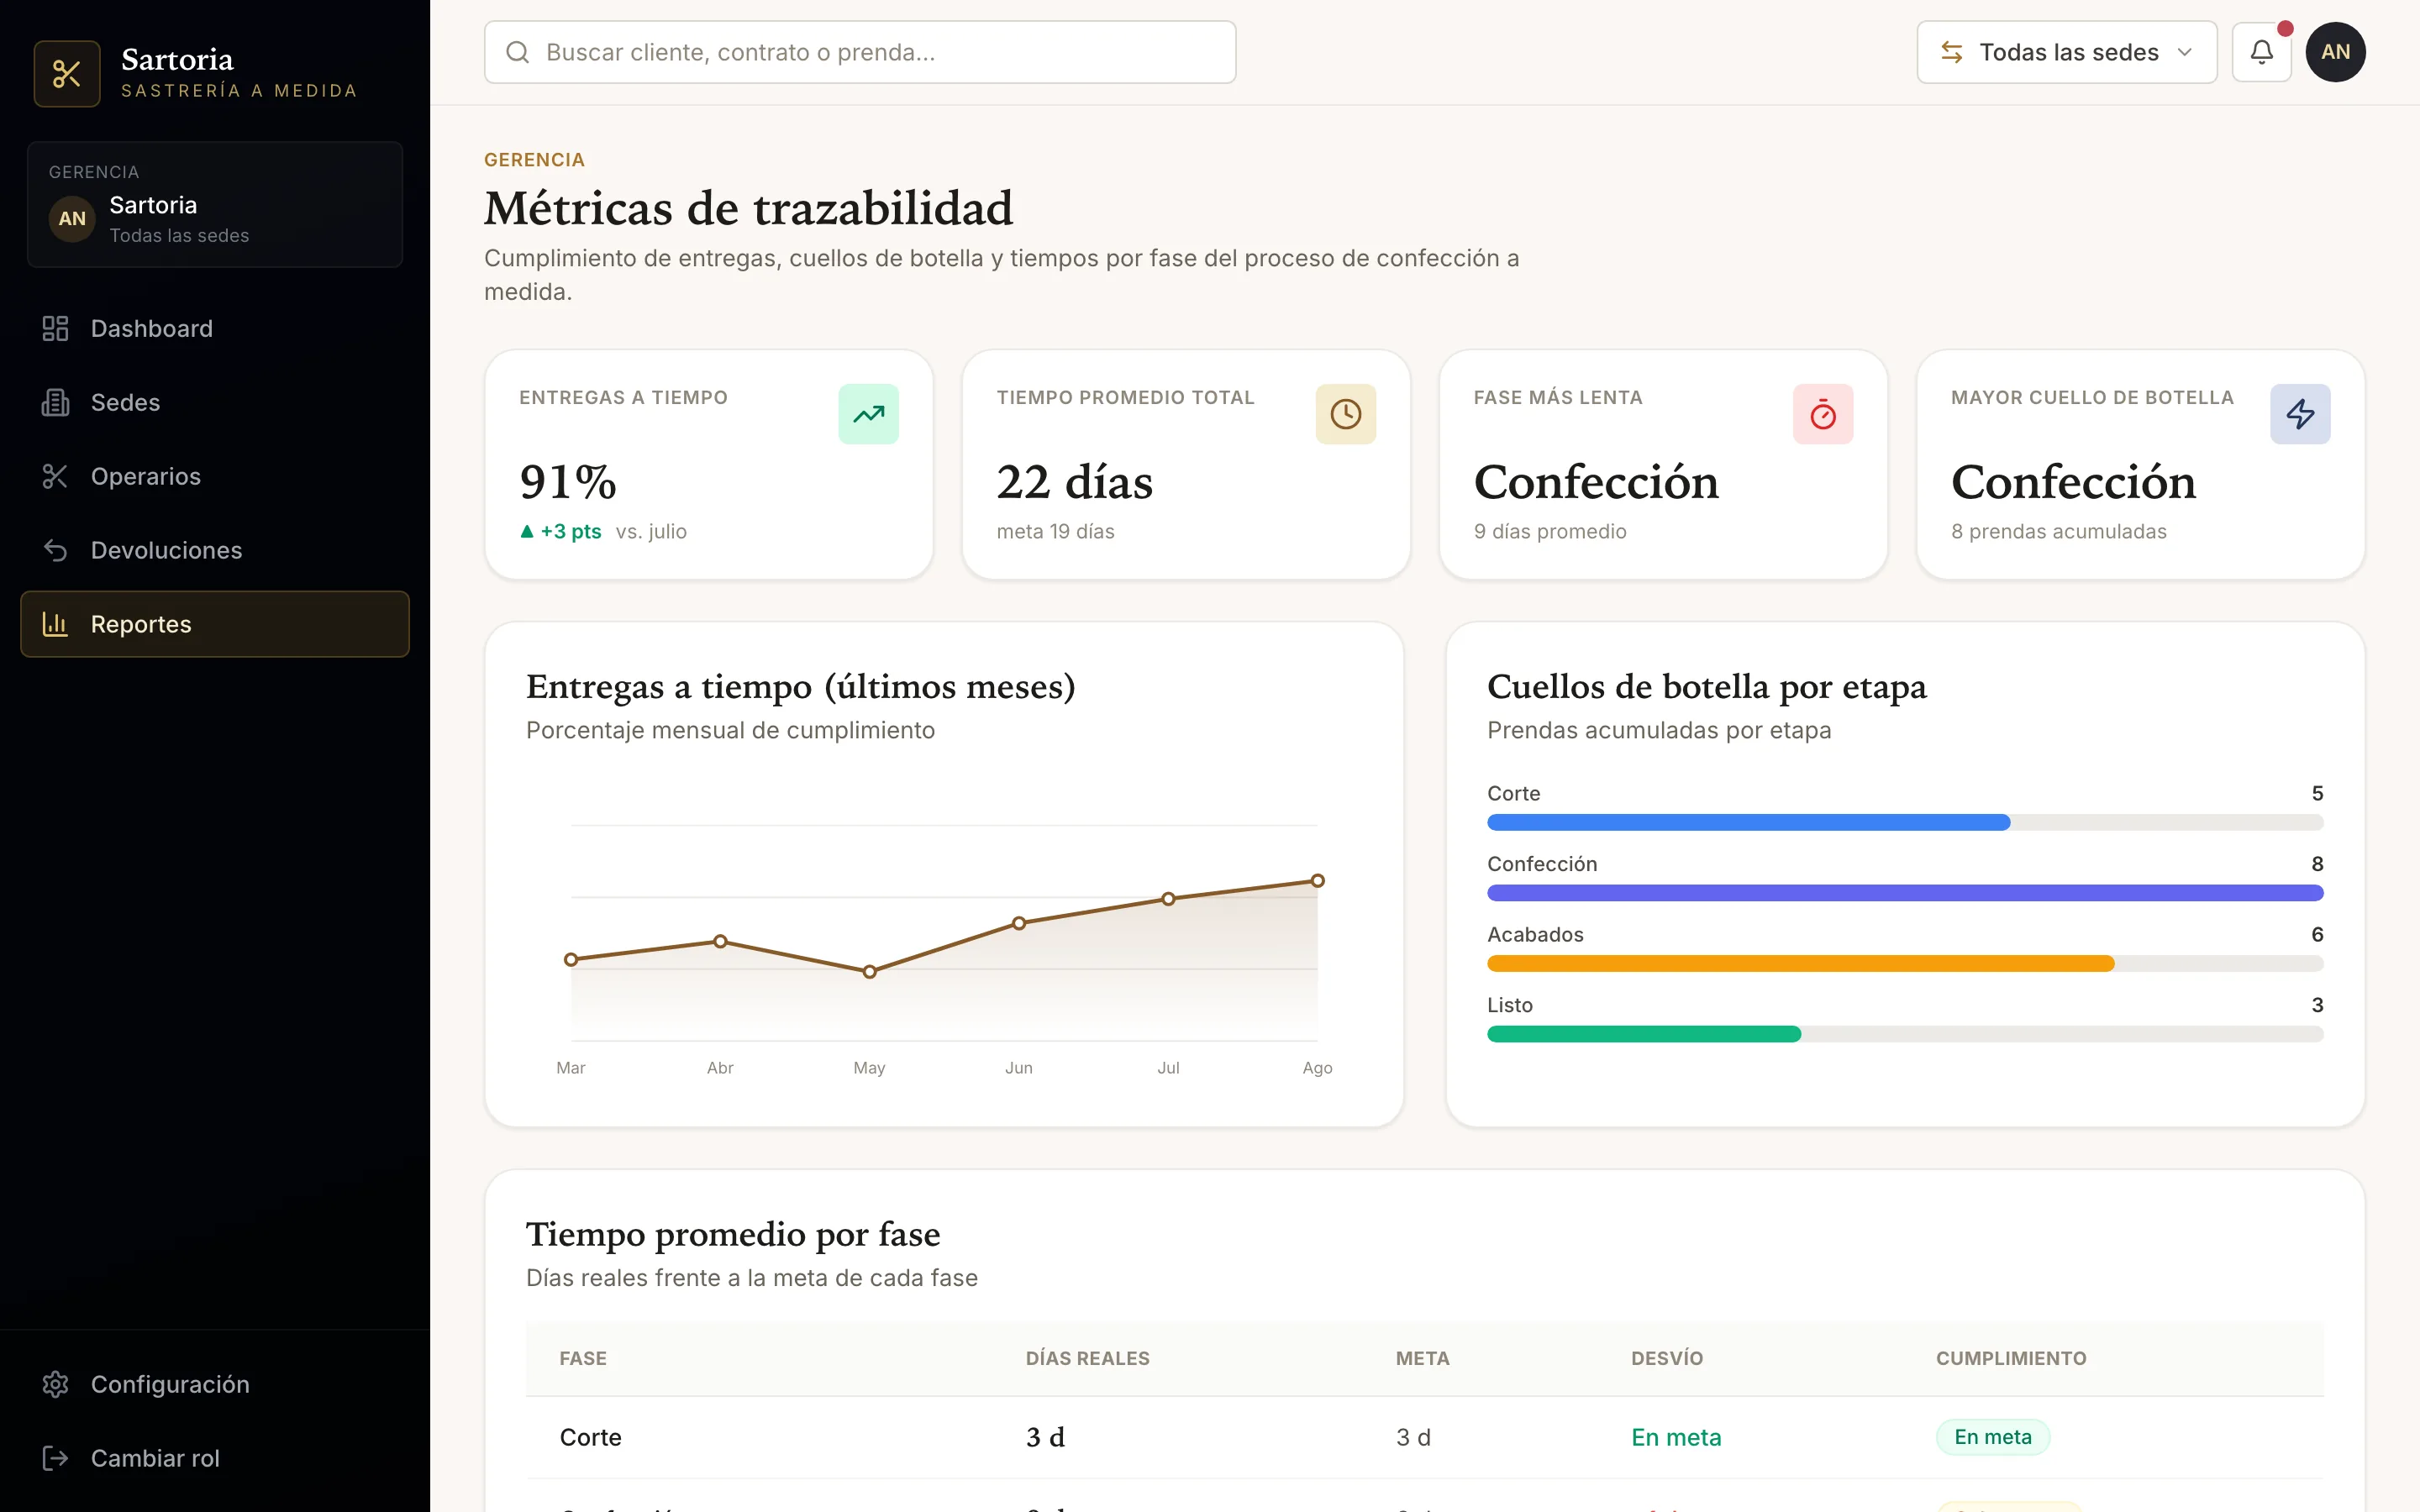Click the search magnifier icon
Image resolution: width=2420 pixels, height=1512 pixels.
[x=517, y=52]
